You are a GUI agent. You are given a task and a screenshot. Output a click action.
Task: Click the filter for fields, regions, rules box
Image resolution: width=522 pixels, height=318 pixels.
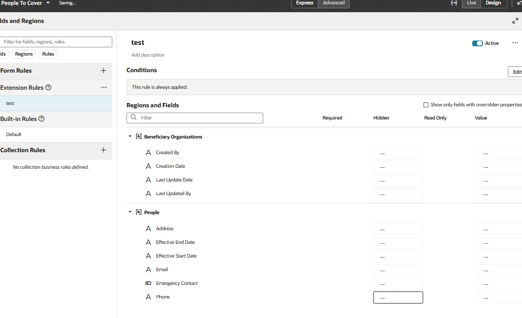coord(56,41)
